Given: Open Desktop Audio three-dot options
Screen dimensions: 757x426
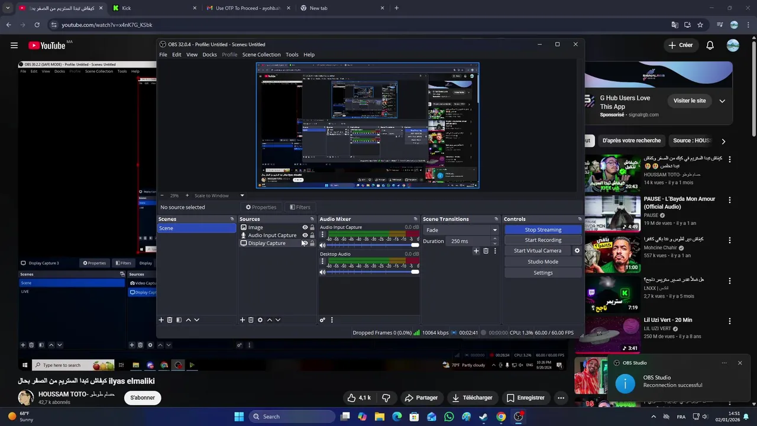Looking at the screenshot, I should click(x=322, y=262).
